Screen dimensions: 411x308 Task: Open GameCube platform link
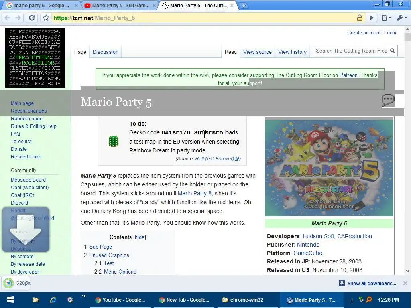click(x=308, y=253)
